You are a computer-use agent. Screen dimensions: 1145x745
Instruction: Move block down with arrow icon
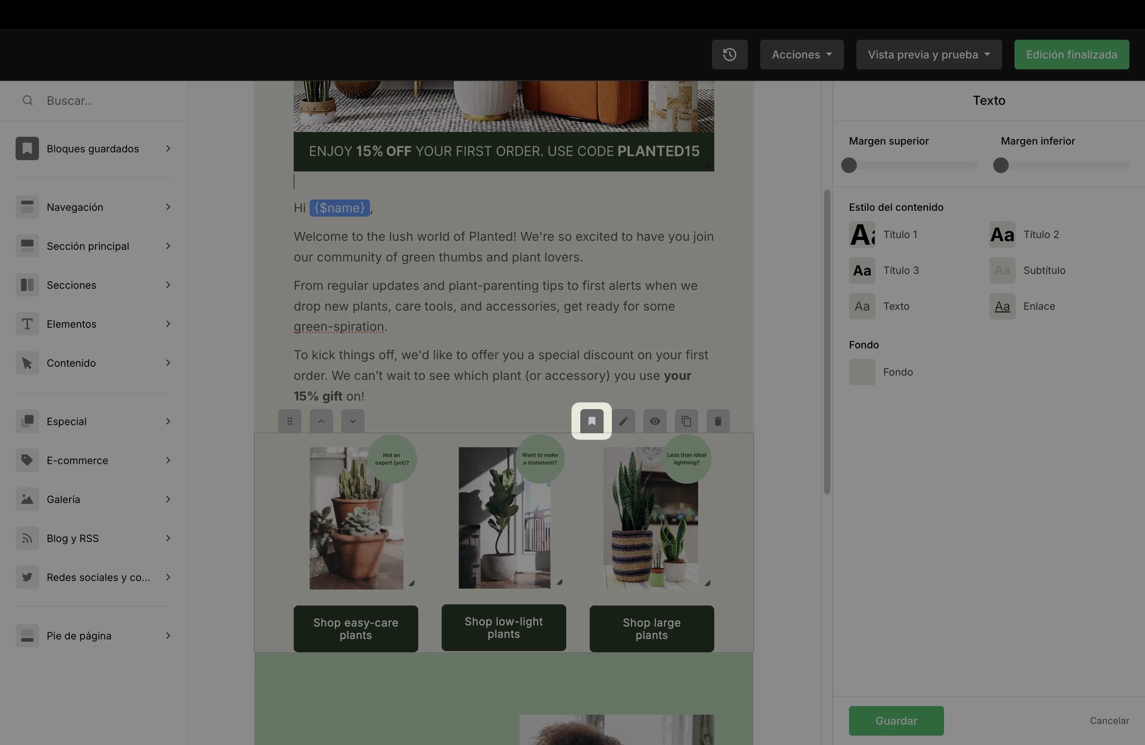tap(352, 421)
